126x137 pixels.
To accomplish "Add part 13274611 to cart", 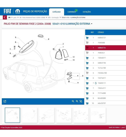I will [x=87, y=78].
